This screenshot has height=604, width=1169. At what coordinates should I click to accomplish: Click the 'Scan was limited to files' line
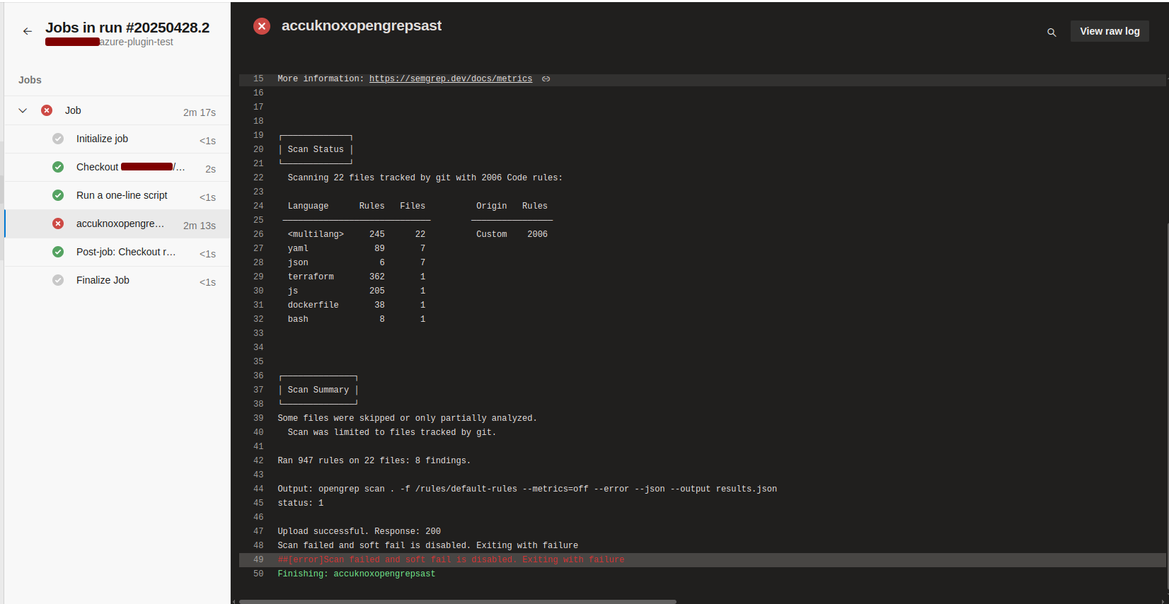coord(392,432)
